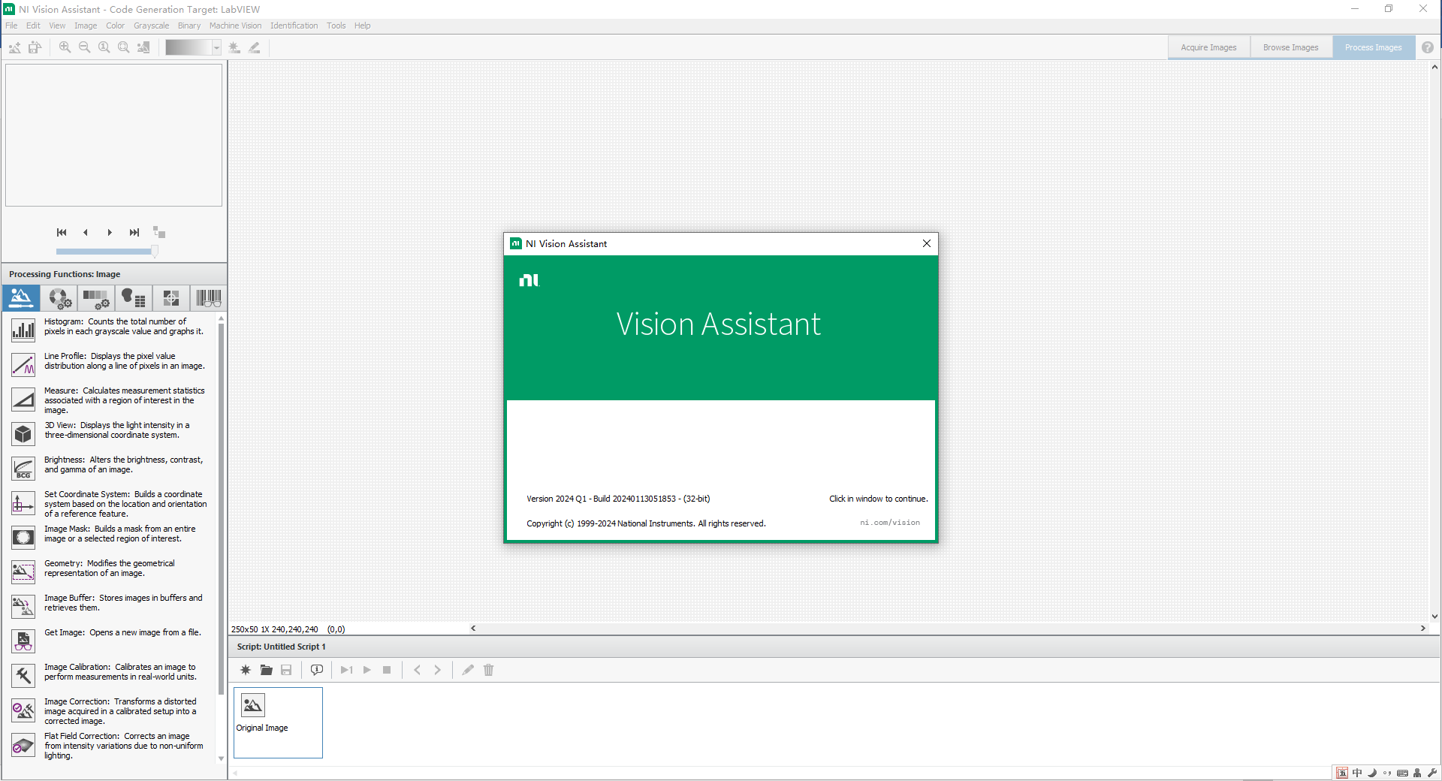Switch to Browse Images mode
The height and width of the screenshot is (781, 1442).
tap(1290, 47)
